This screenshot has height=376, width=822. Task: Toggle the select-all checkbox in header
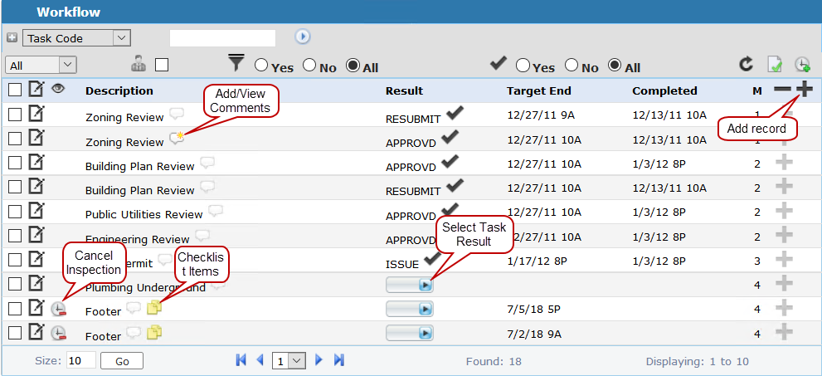coord(15,90)
